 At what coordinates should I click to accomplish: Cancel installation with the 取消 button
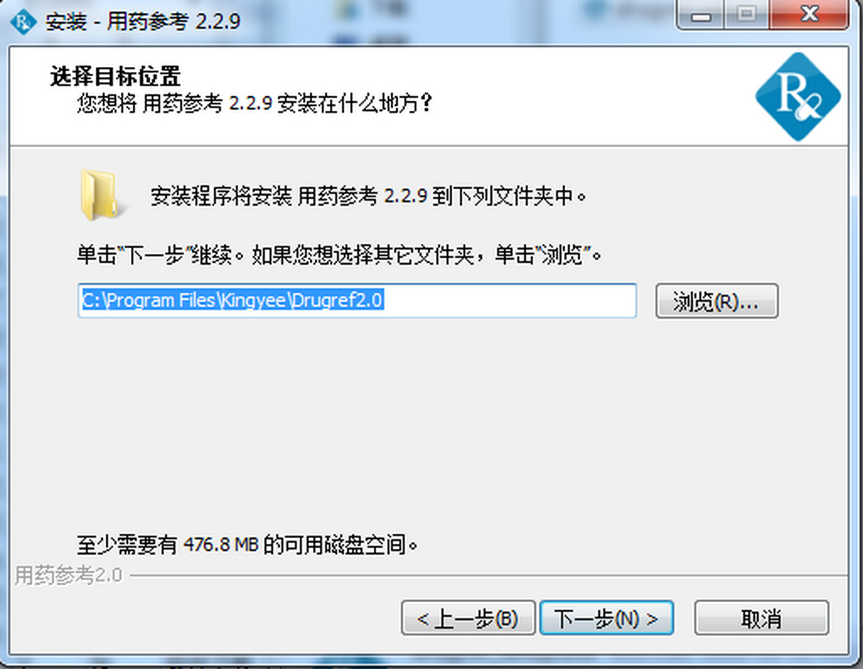point(762,618)
